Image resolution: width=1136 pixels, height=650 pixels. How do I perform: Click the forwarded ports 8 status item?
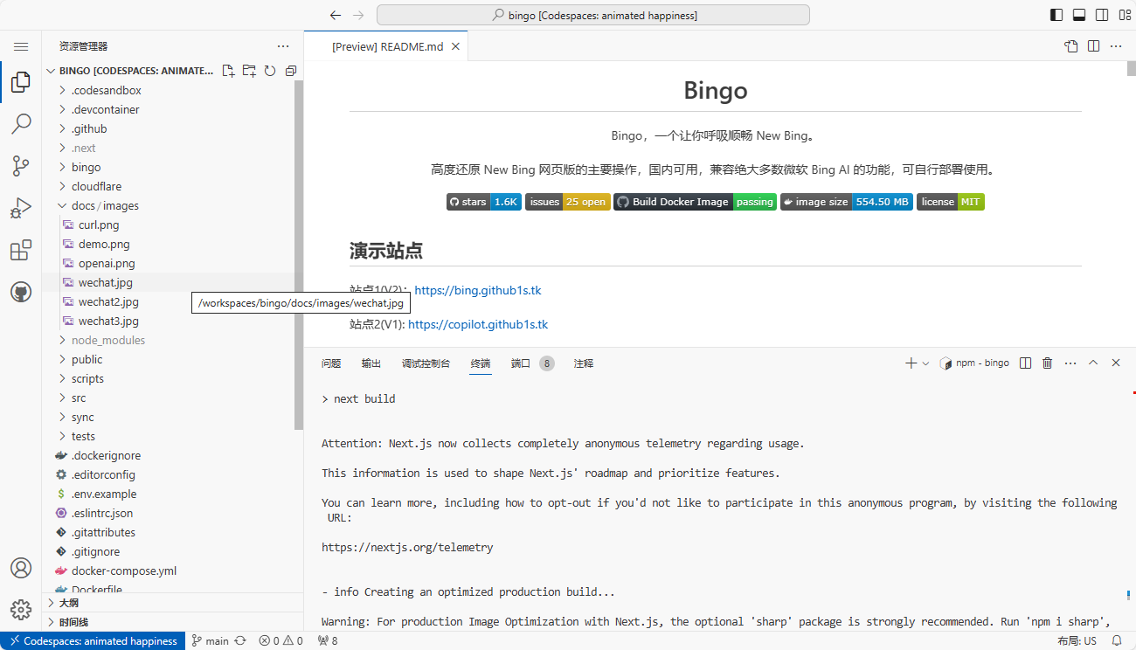point(328,640)
